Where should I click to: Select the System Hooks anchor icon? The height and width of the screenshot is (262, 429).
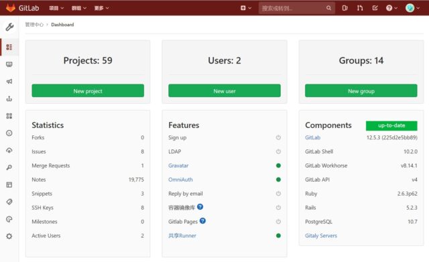9,99
